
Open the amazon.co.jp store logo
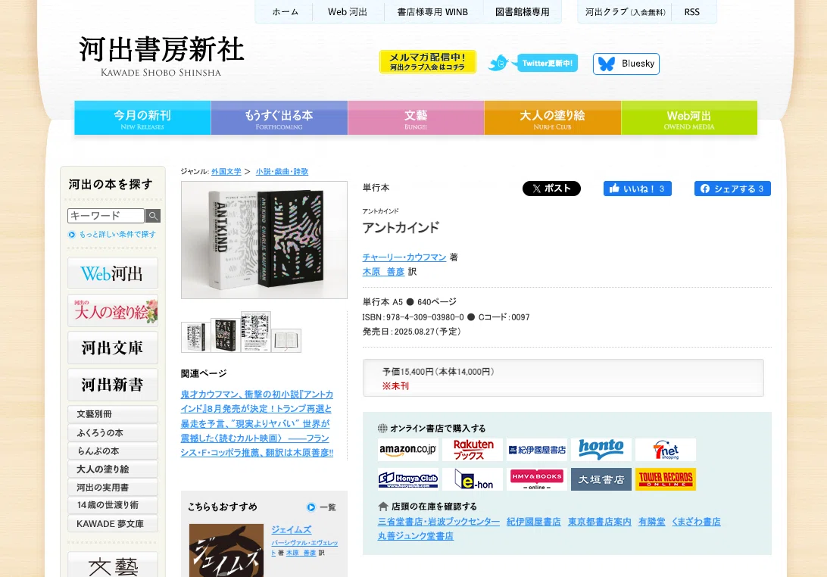coord(407,450)
